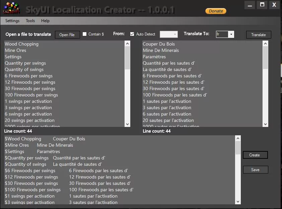Viewport: 282px width, 209px height.
Task: Select '30 Firewoods per swings' source line
Action: tap(30, 88)
